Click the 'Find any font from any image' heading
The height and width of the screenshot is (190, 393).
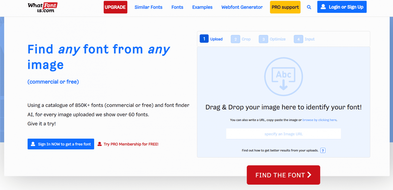[x=99, y=57]
